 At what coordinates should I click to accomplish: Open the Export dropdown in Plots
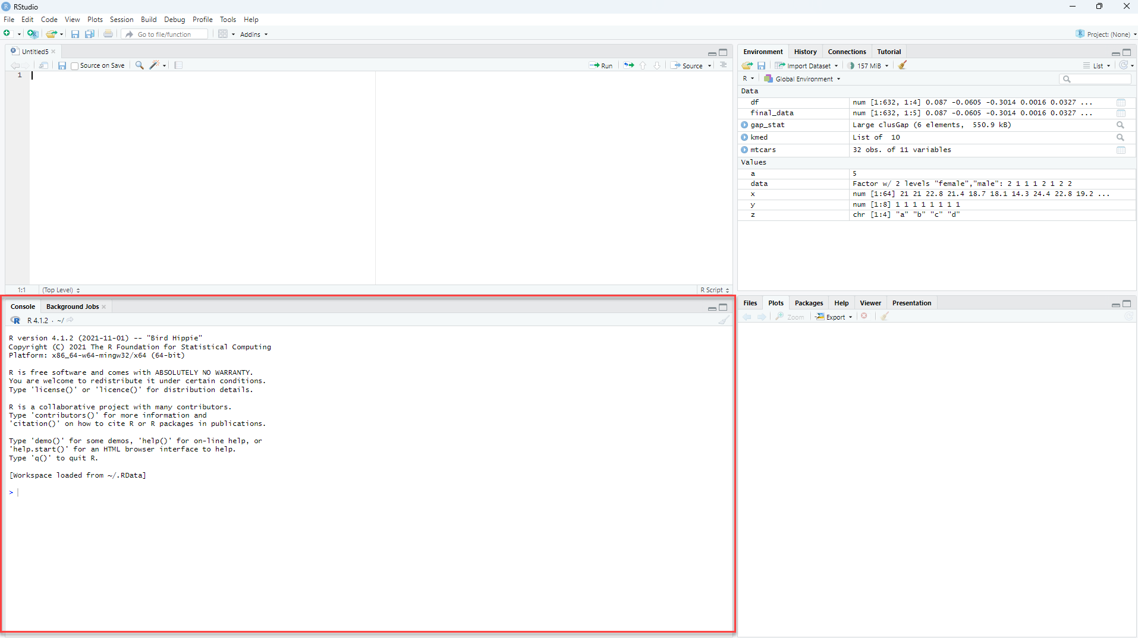(834, 317)
